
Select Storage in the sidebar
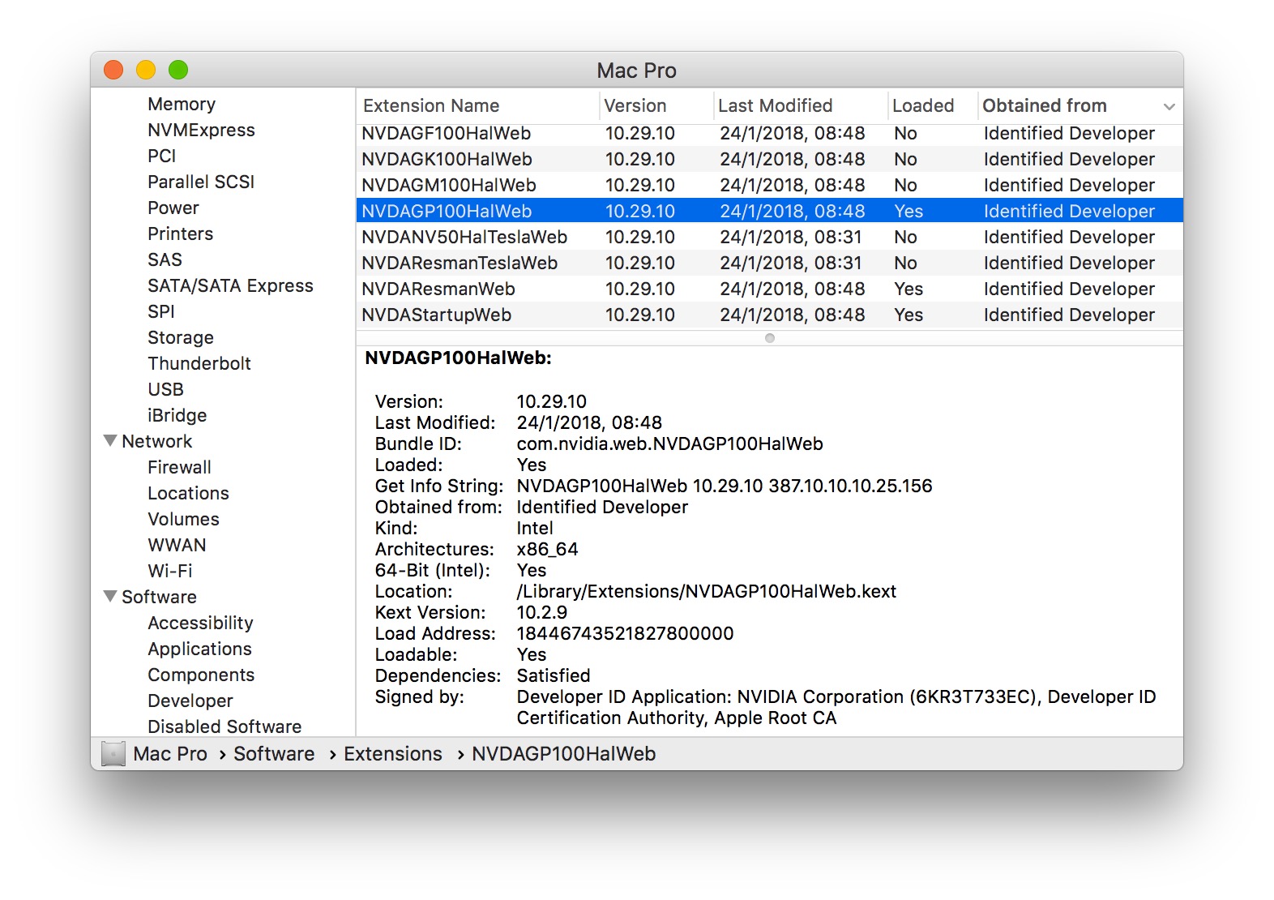pyautogui.click(x=181, y=337)
